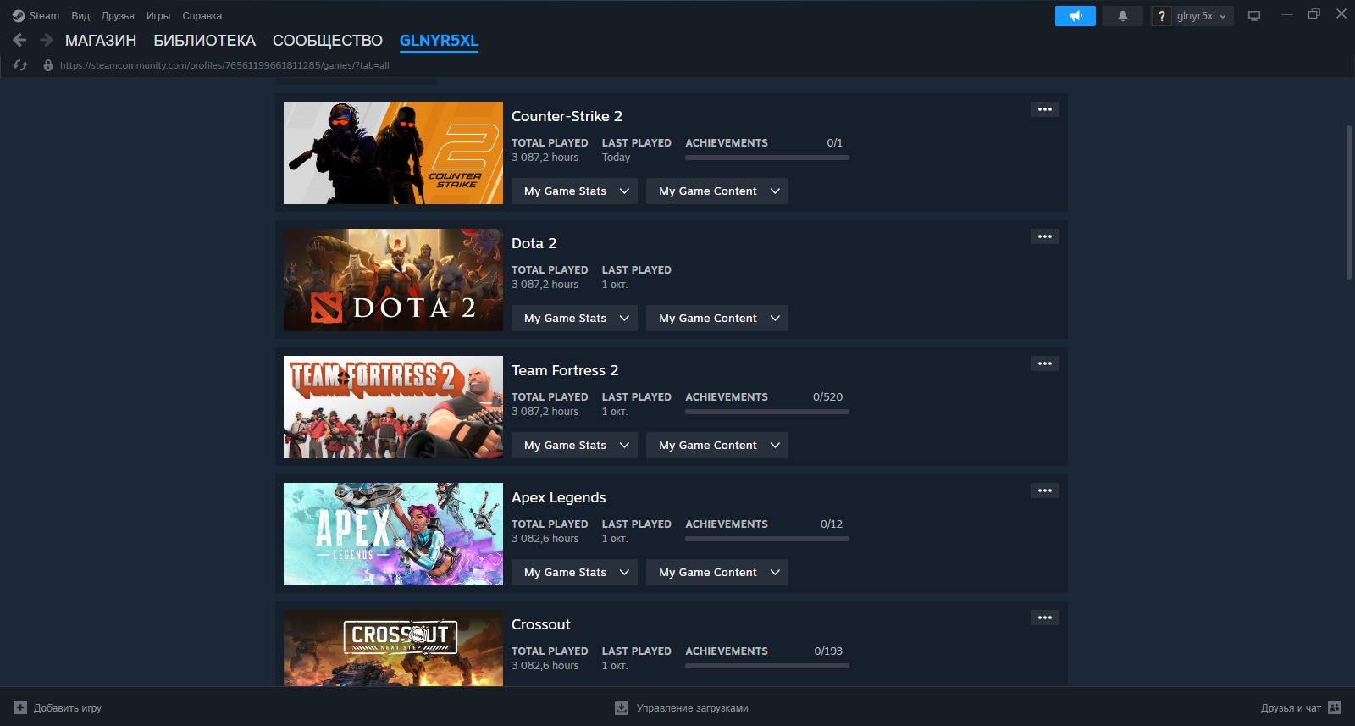Open the glnyr5xl account dropdown
The height and width of the screenshot is (726, 1355).
tap(1203, 16)
